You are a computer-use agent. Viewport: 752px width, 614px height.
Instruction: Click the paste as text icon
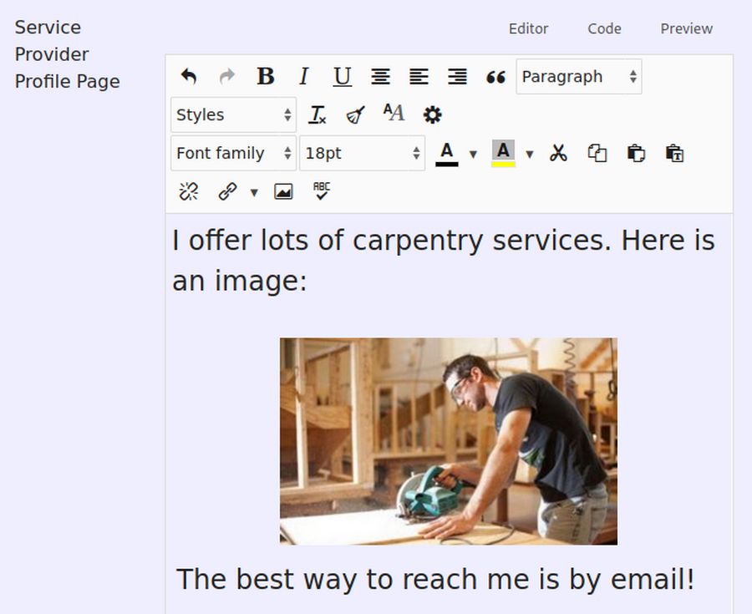(674, 153)
